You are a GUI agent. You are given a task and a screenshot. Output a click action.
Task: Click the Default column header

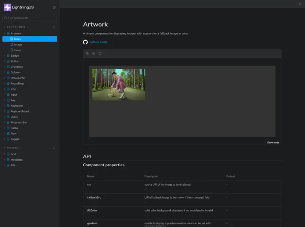point(231,176)
